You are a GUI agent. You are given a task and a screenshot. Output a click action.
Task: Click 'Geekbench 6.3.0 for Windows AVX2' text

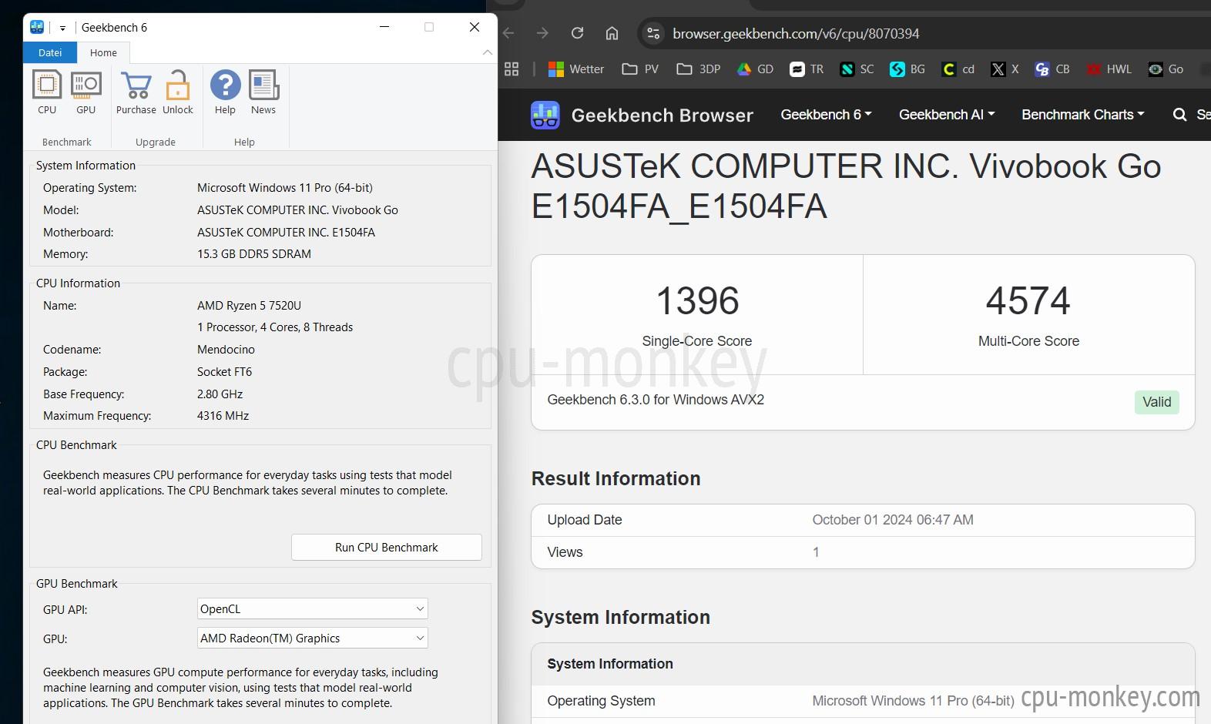click(x=656, y=400)
